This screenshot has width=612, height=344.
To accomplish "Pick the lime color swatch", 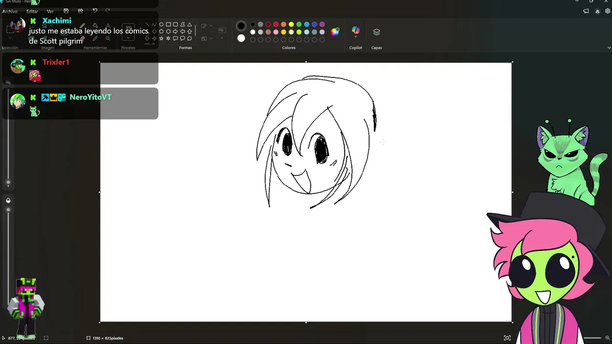I will 299,32.
